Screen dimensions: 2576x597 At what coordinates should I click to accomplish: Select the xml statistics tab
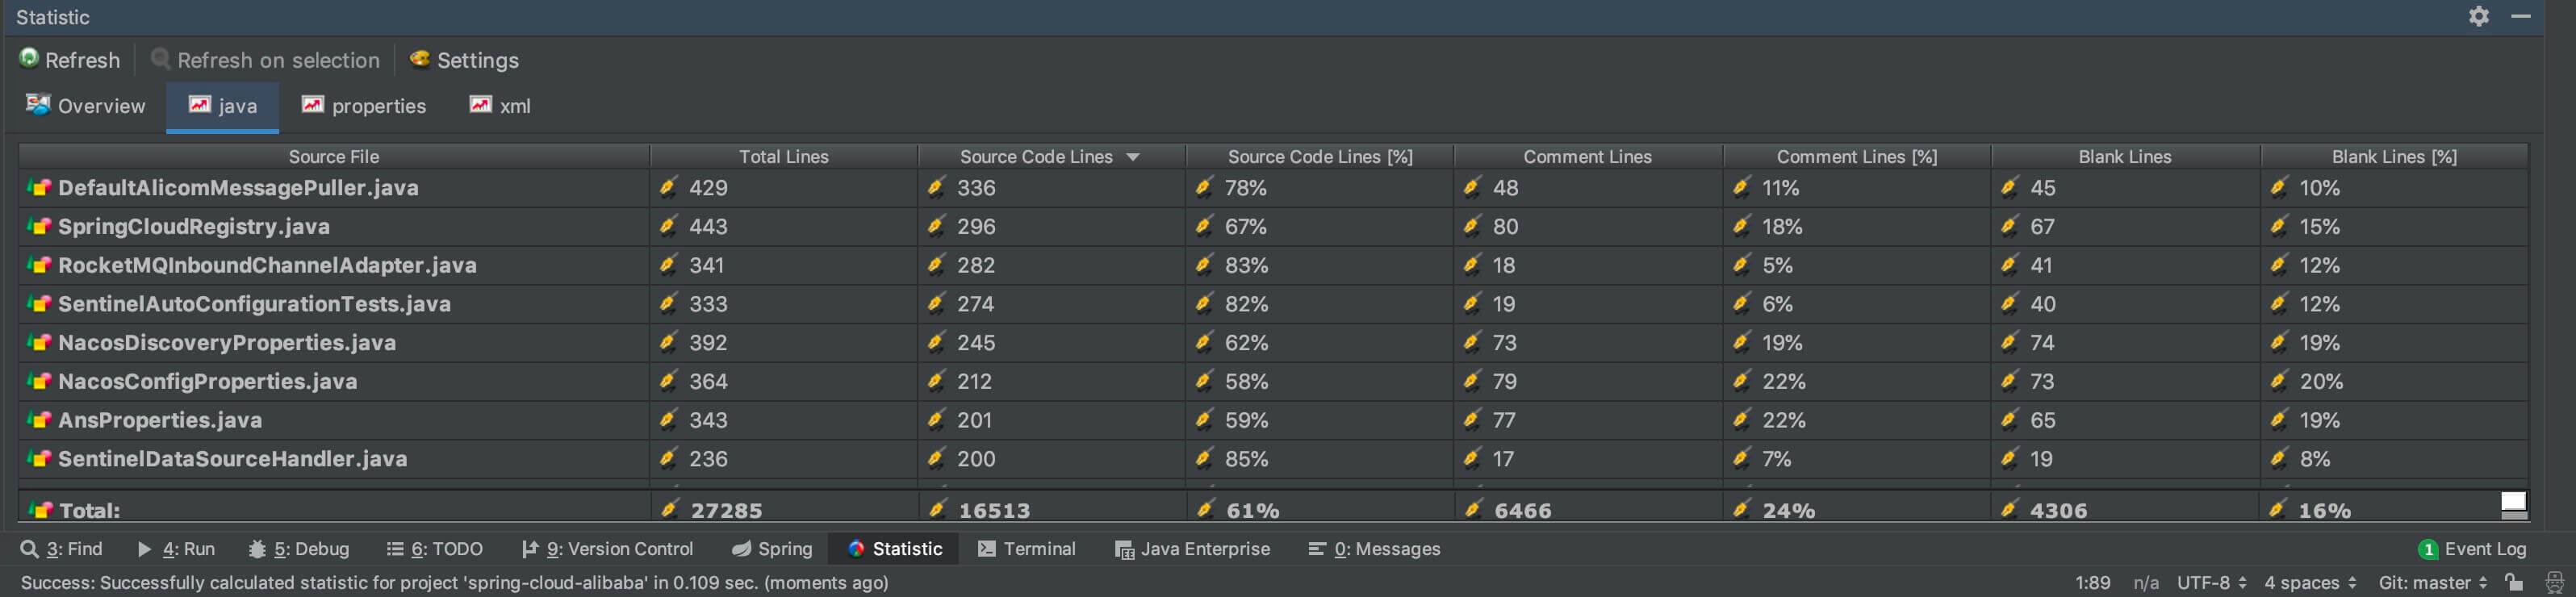coord(500,106)
